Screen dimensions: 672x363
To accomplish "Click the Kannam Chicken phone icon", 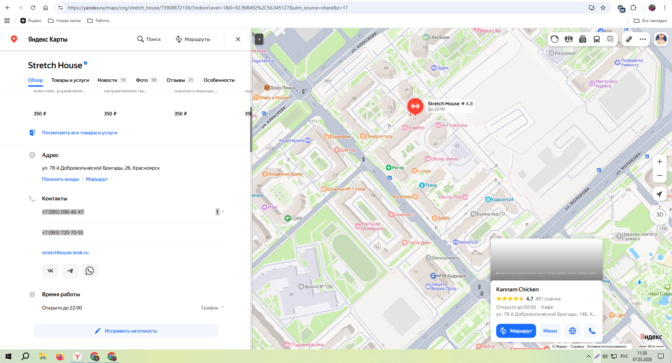I will 592,331.
